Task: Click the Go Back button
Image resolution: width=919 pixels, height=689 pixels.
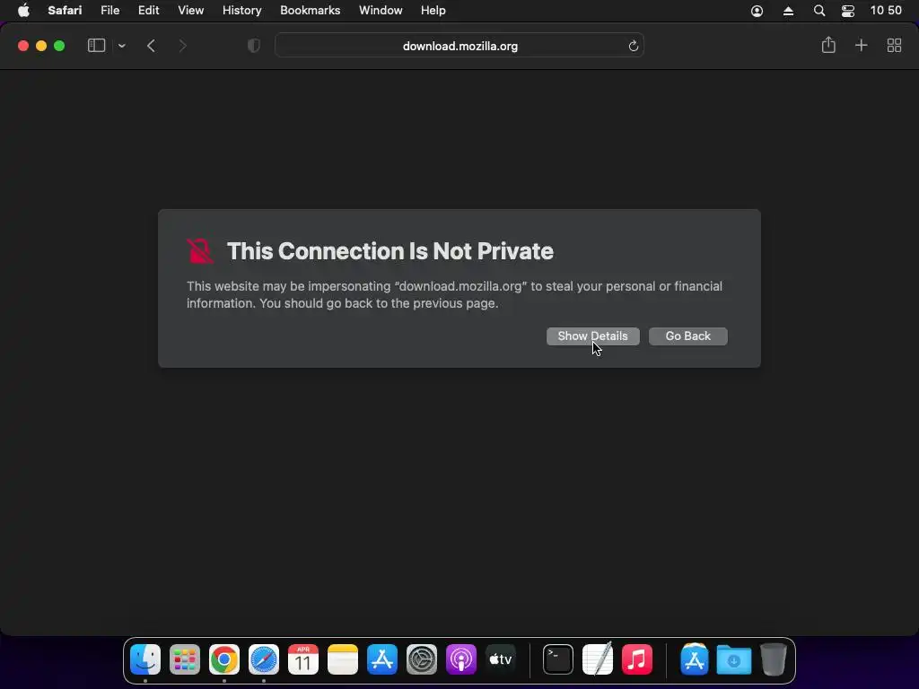Action: point(688,336)
